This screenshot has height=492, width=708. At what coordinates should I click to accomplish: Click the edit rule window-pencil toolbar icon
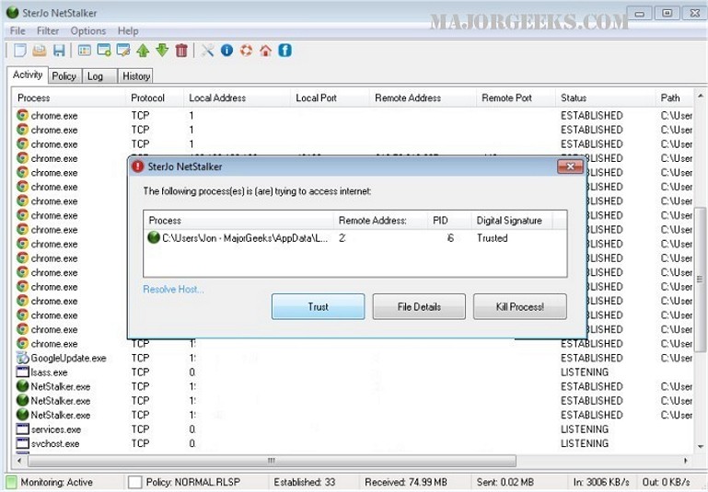(123, 50)
